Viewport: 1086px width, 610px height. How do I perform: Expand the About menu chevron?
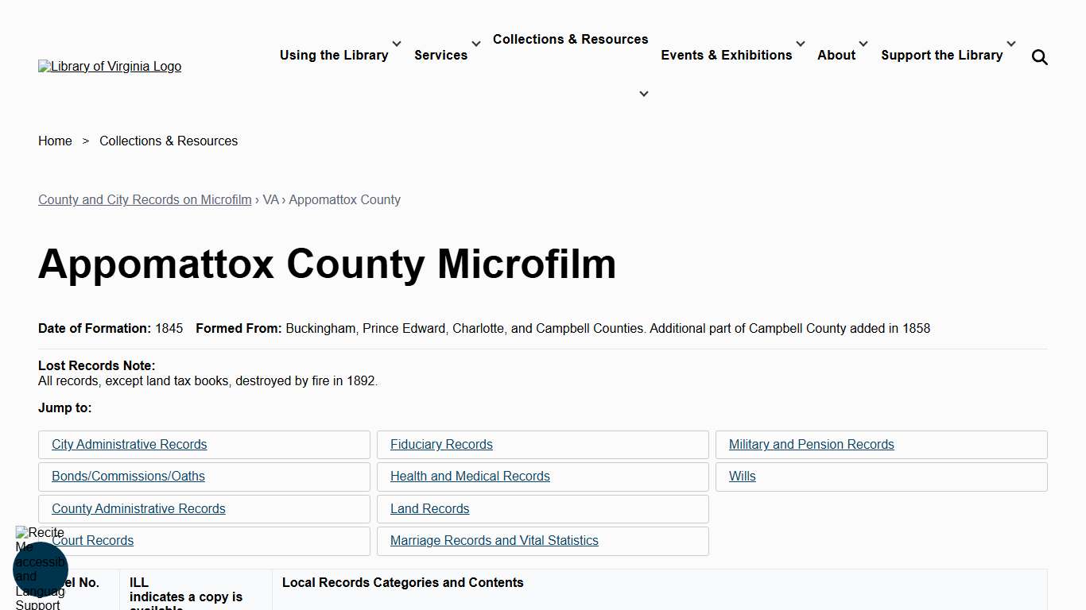point(863,44)
